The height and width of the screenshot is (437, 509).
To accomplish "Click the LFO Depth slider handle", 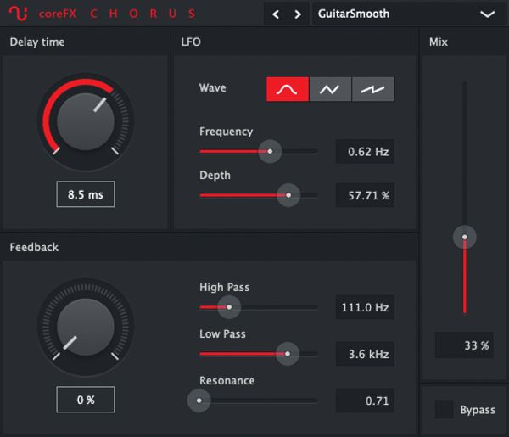I will coord(288,195).
